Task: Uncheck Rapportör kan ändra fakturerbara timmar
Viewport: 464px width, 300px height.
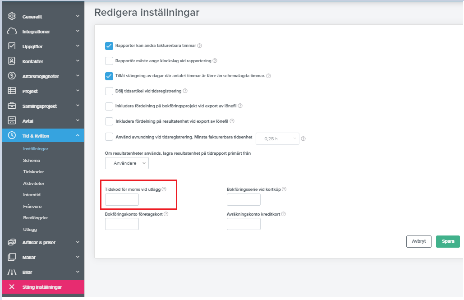Action: point(109,46)
